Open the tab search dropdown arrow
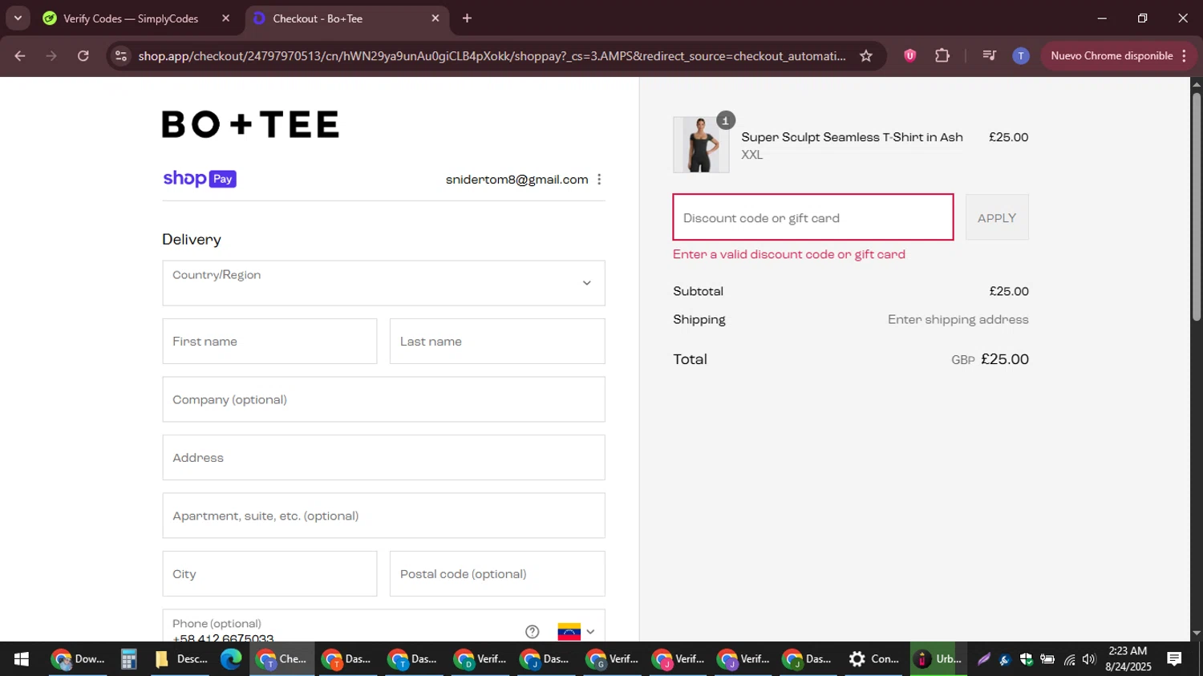This screenshot has height=676, width=1203. point(18,18)
